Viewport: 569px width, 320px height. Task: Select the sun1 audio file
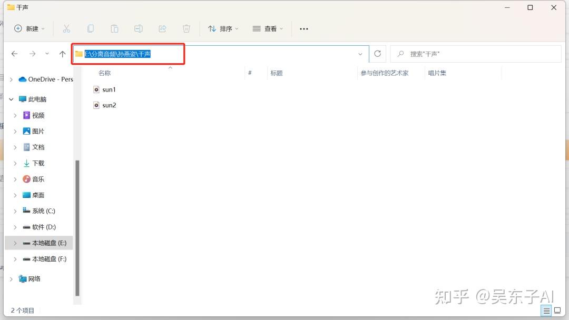pyautogui.click(x=109, y=89)
